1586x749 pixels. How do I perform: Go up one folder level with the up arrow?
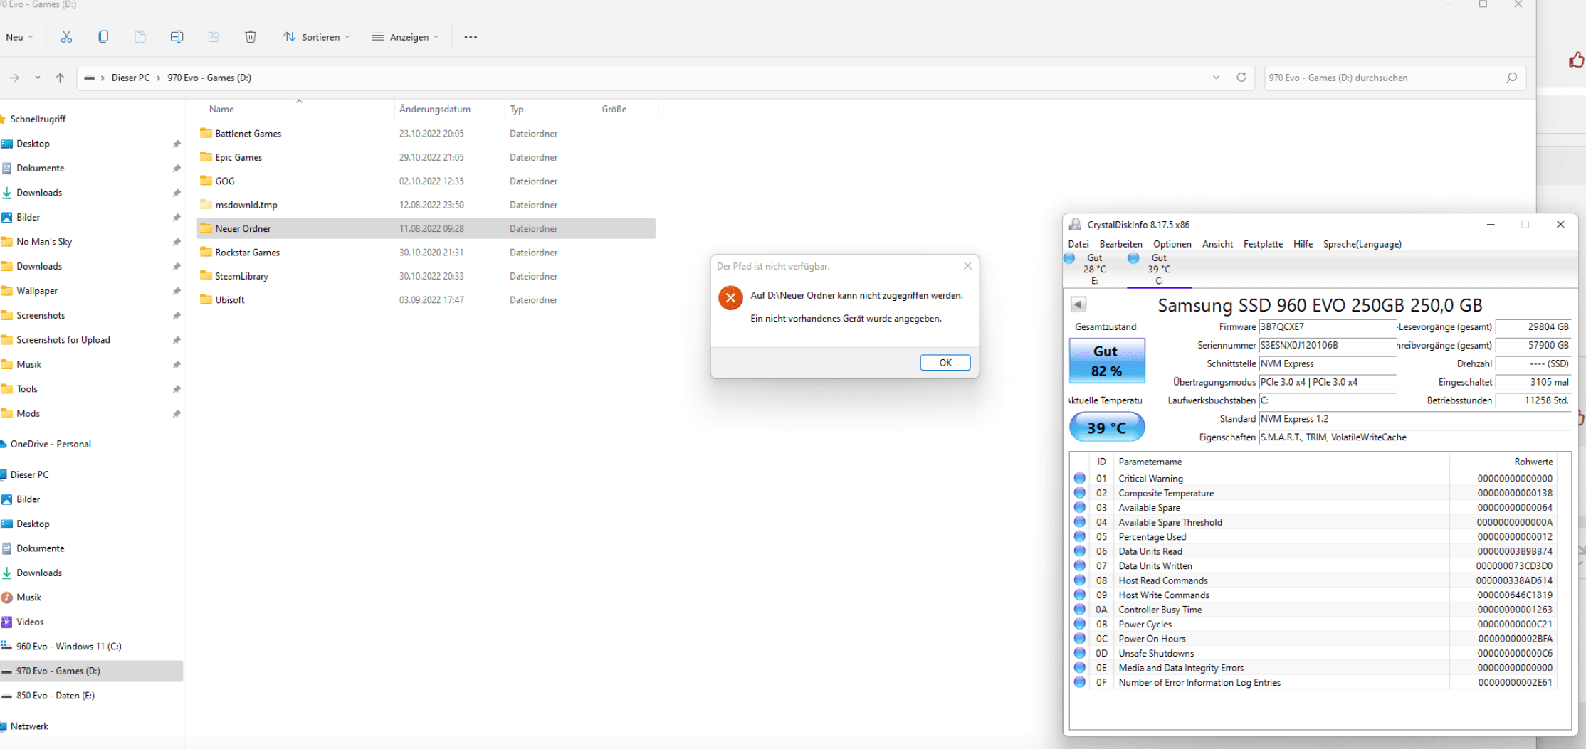[x=60, y=78]
